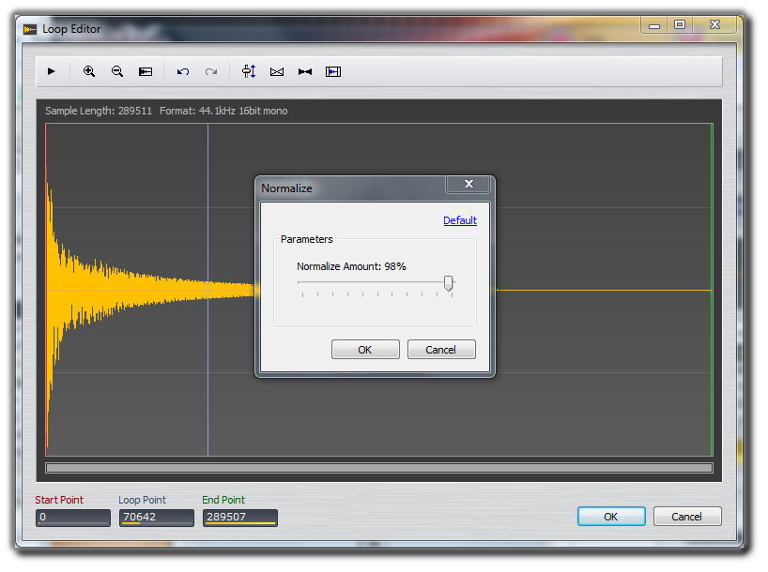Click the Loop Point field showing 70642
This screenshot has height=572, width=768.
(156, 518)
